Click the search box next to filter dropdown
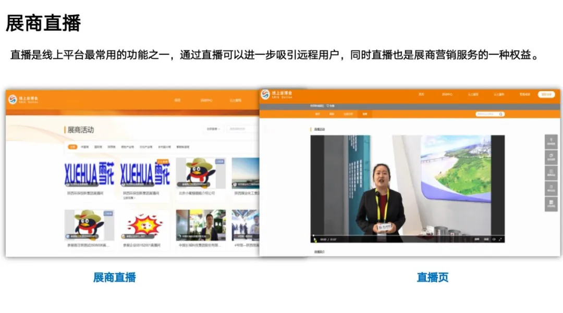The image size is (563, 313). (x=243, y=129)
